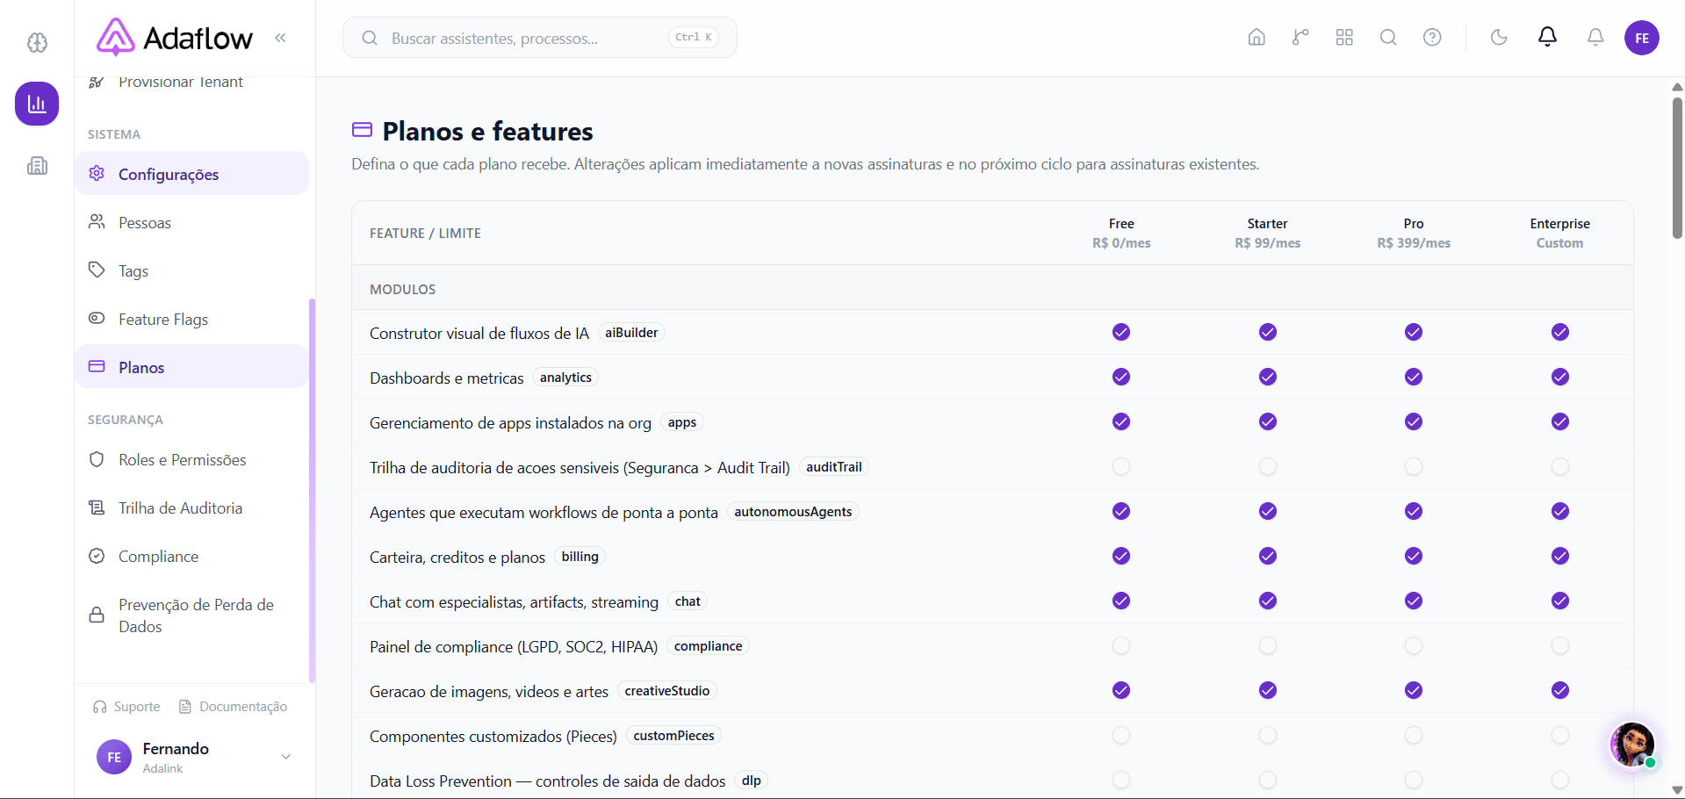This screenshot has width=1685, height=799.
Task: Toggle aiBuilder for Enterprise plan
Action: point(1560,332)
